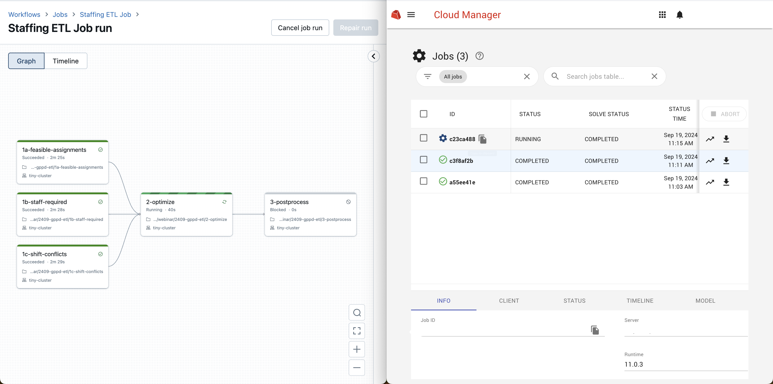Click the notifications bell icon
Image resolution: width=773 pixels, height=384 pixels.
(x=679, y=15)
